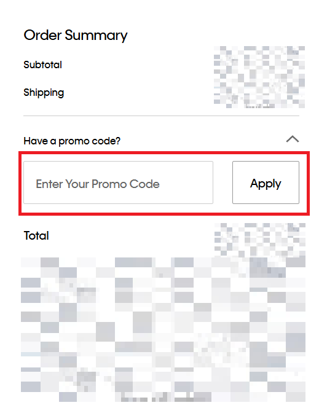Screen dimensions: 319x408
Task: Click the Total label
Action: tap(36, 236)
